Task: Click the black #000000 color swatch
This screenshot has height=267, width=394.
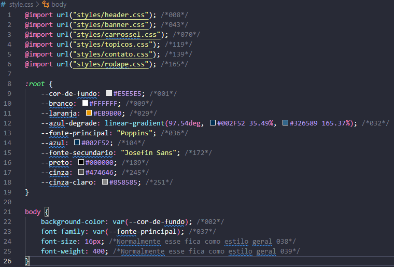Action: (x=81, y=162)
